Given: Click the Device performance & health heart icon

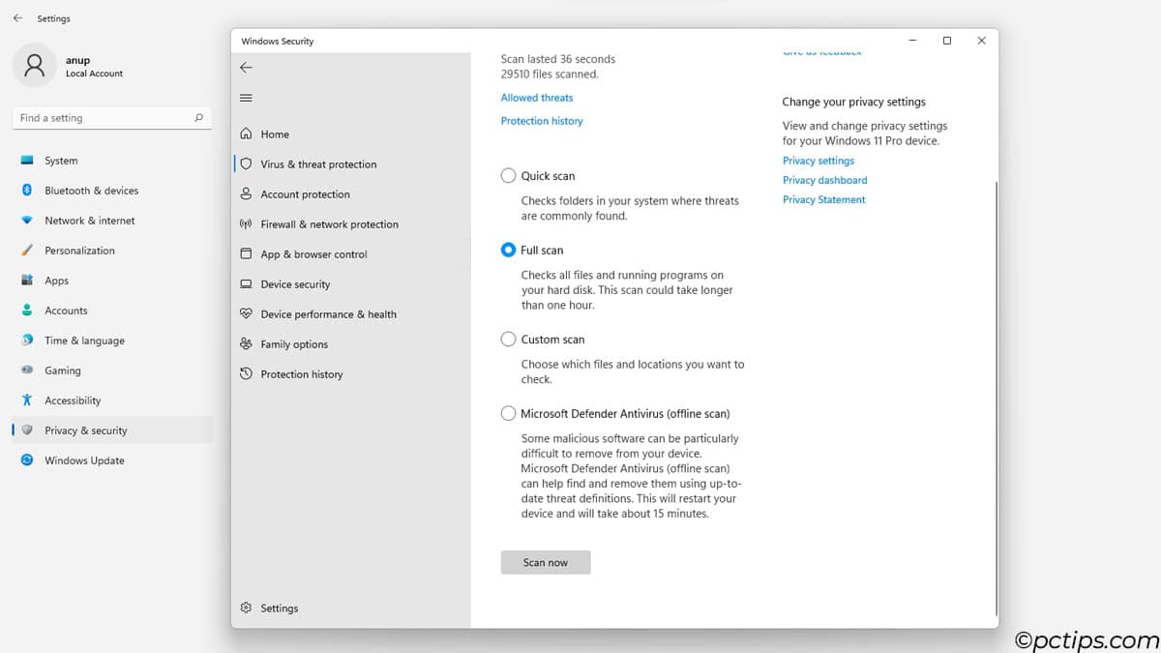Looking at the screenshot, I should (x=246, y=314).
